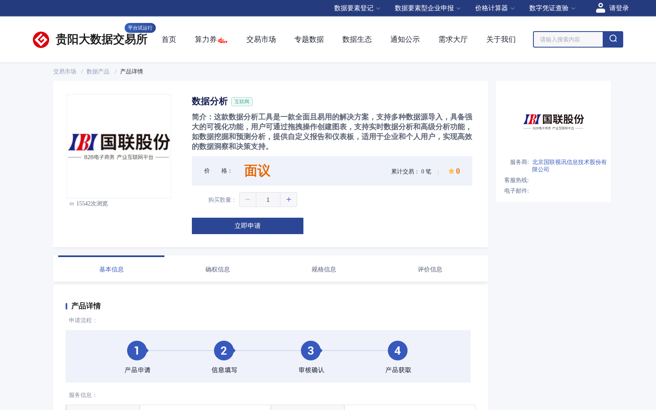The width and height of the screenshot is (656, 410).
Task: Click the user login avatar icon
Action: pyautogui.click(x=601, y=8)
